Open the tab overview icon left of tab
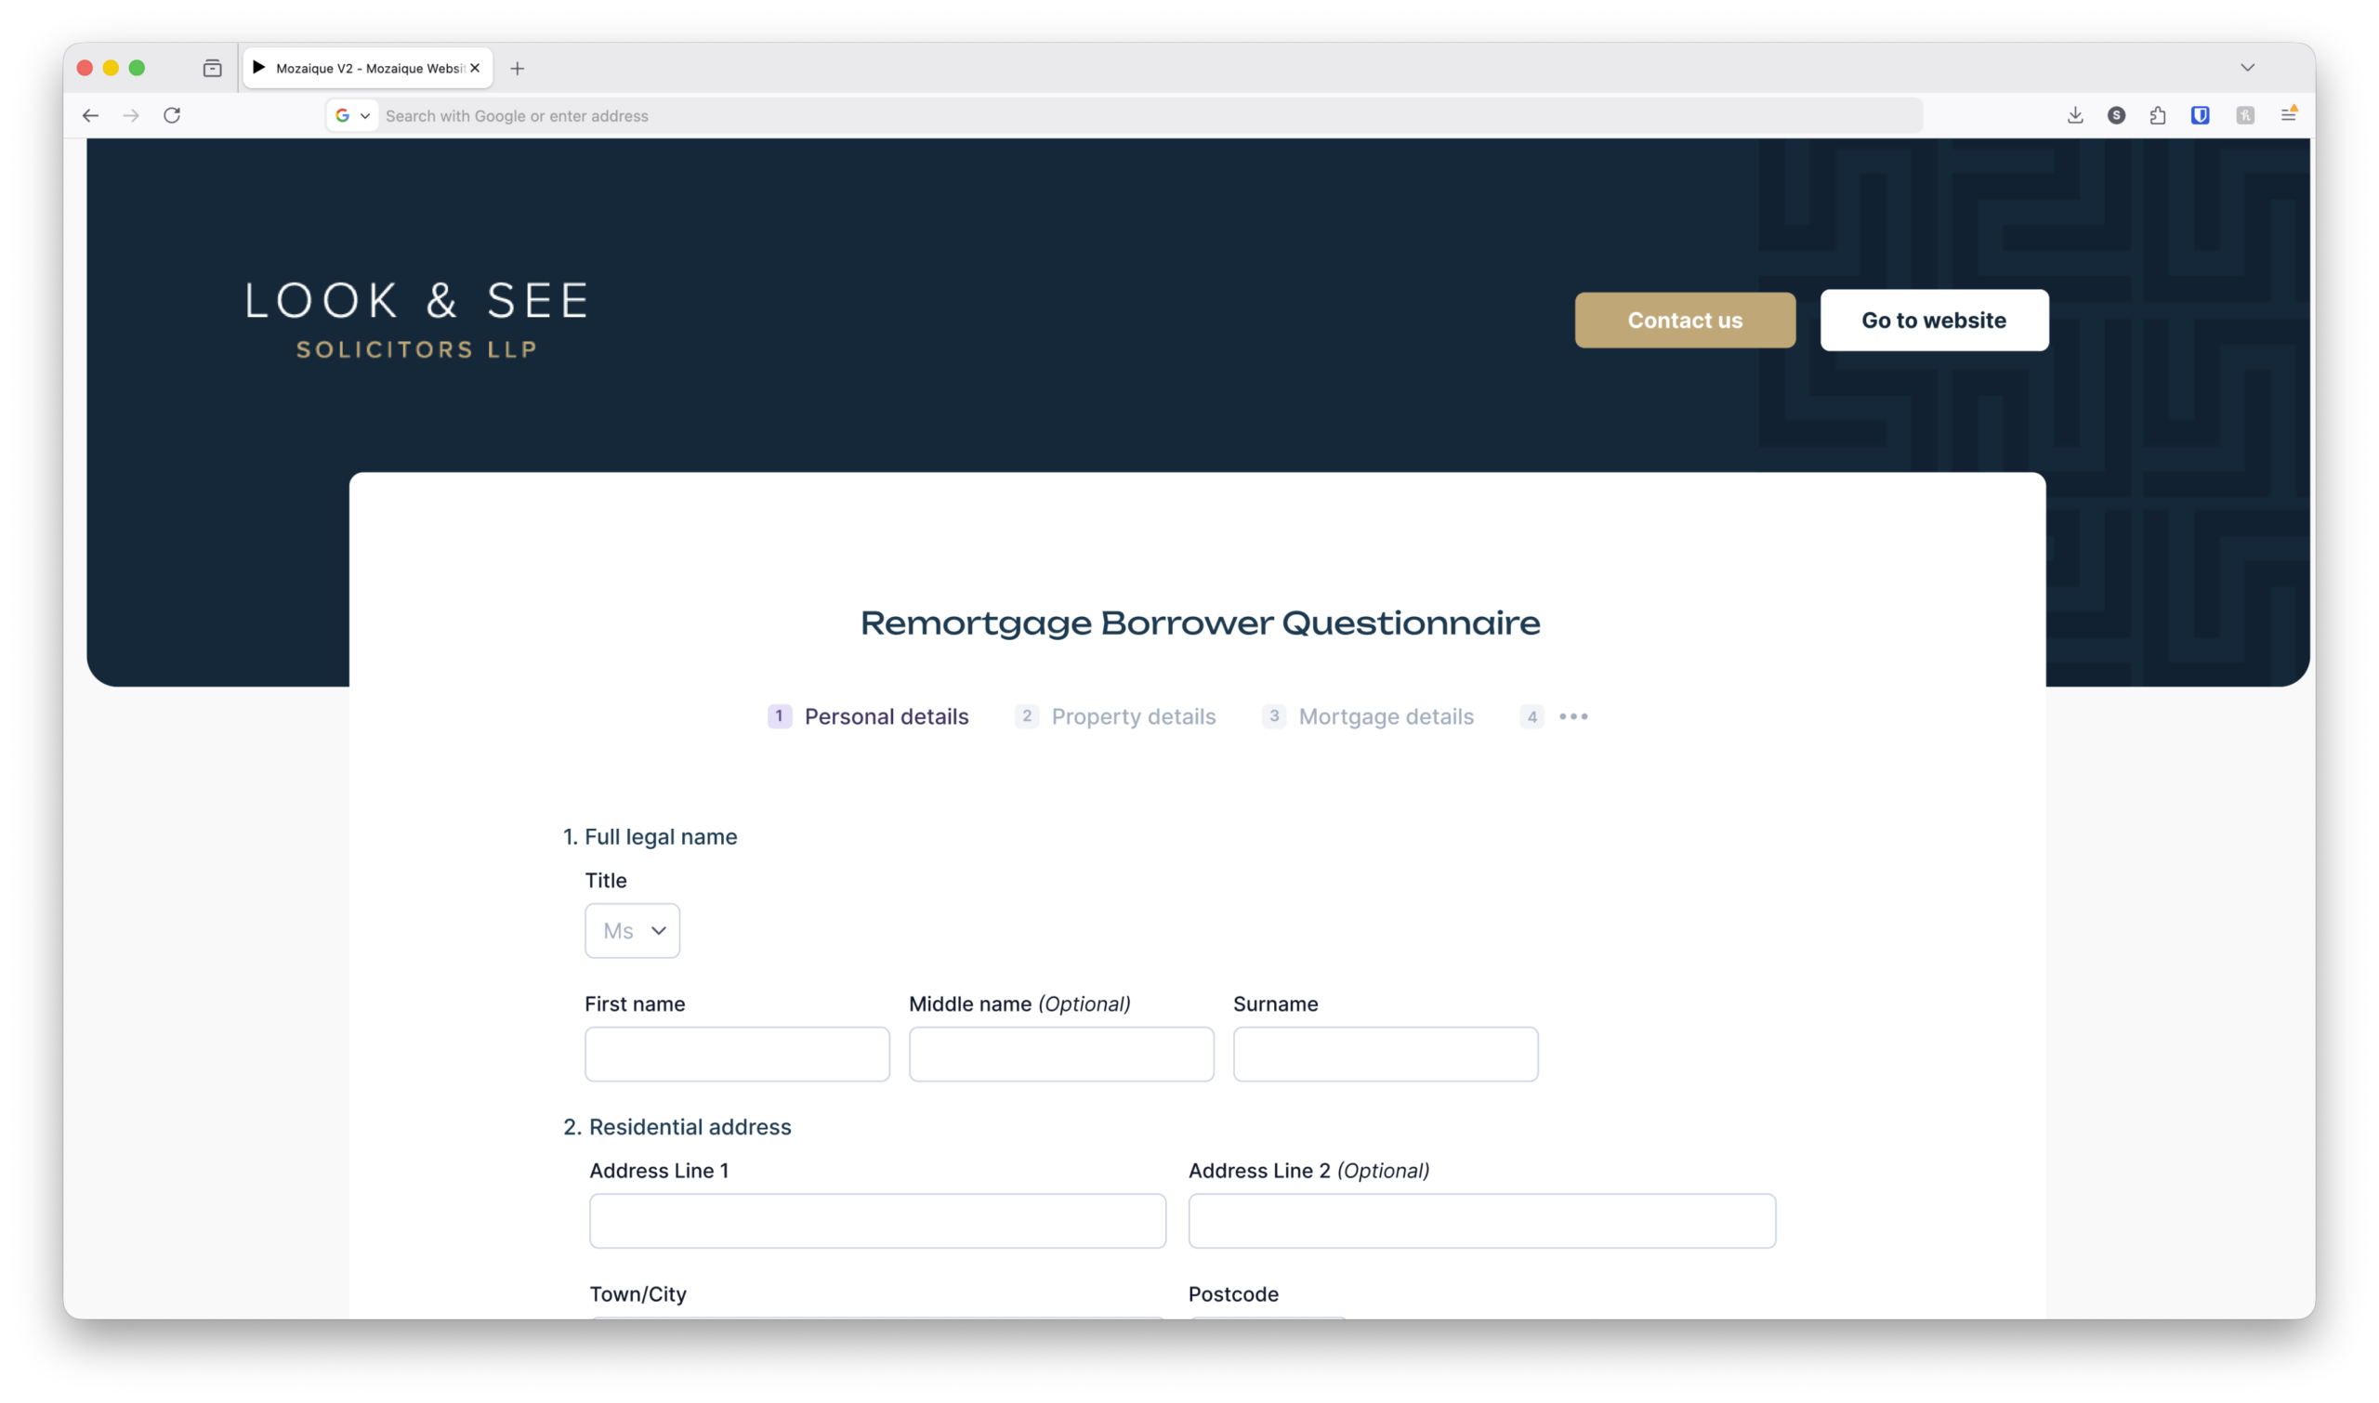This screenshot has width=2379, height=1403. [212, 68]
